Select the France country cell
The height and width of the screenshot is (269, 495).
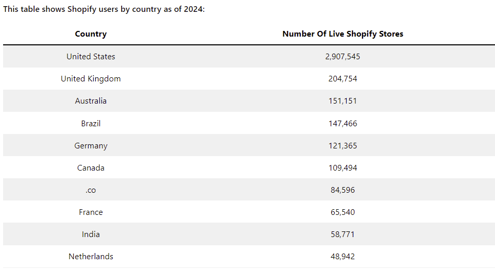tap(91, 212)
